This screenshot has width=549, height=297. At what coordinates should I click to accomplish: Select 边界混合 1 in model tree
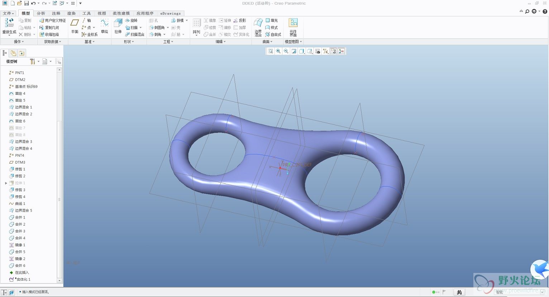click(x=21, y=107)
